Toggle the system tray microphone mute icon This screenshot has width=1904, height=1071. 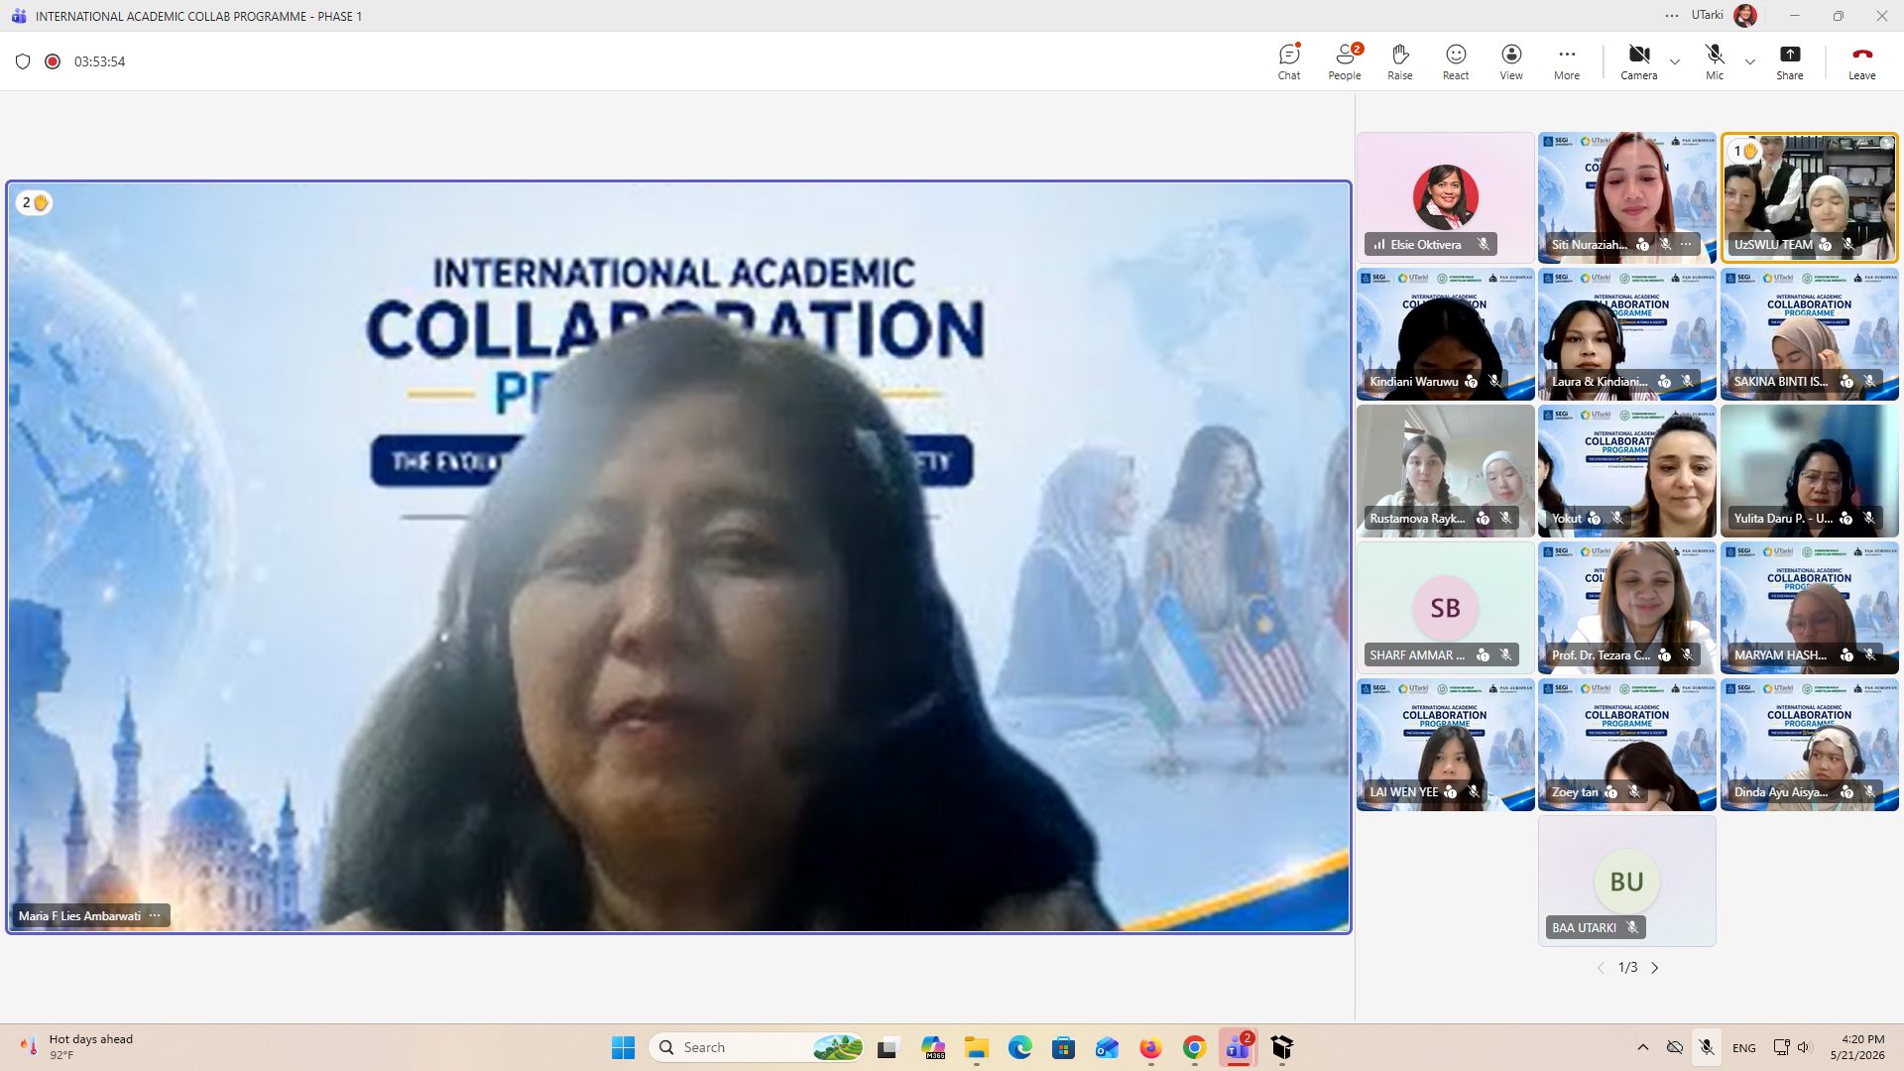coord(1707,1047)
